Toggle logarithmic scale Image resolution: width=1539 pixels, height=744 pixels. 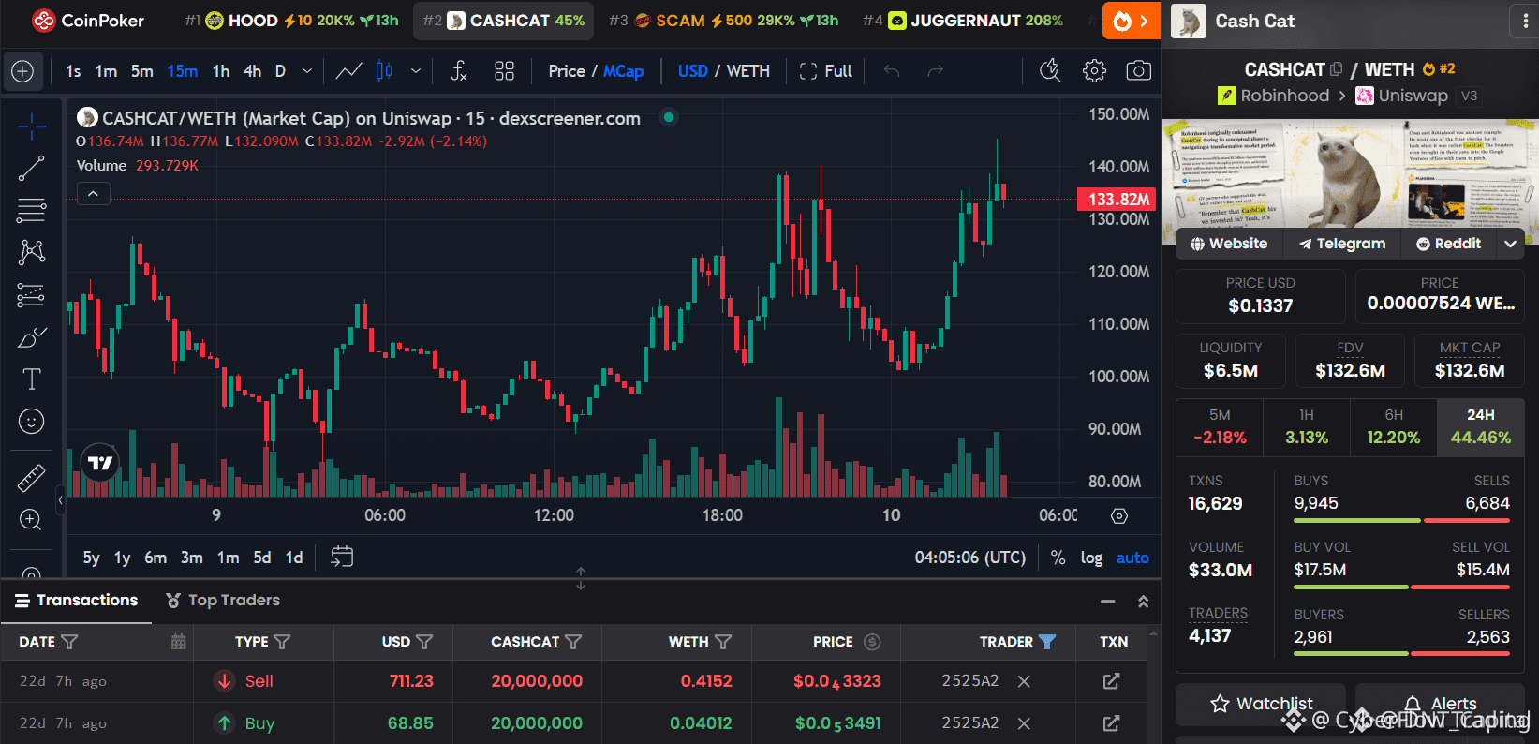(1091, 558)
